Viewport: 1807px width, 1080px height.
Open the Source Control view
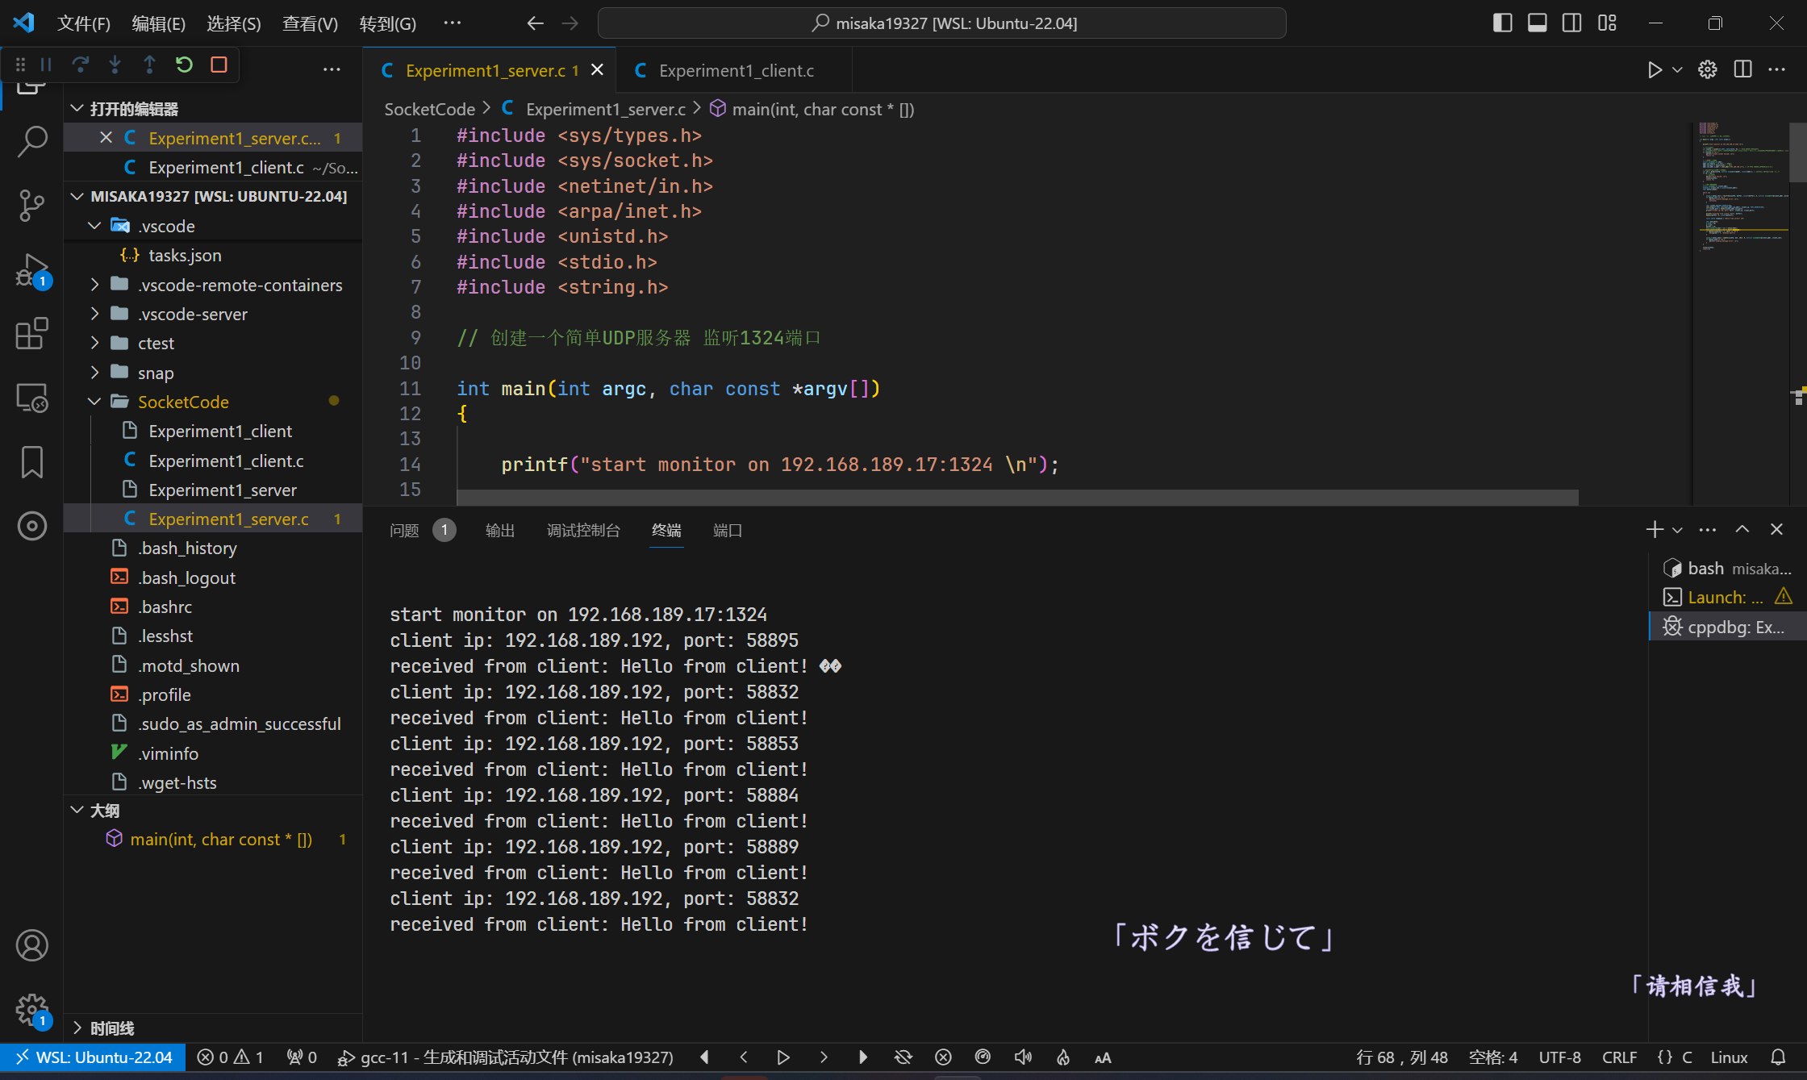tap(32, 205)
